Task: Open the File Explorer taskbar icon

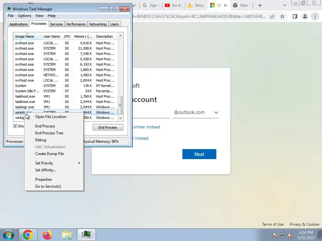Action: [67, 235]
